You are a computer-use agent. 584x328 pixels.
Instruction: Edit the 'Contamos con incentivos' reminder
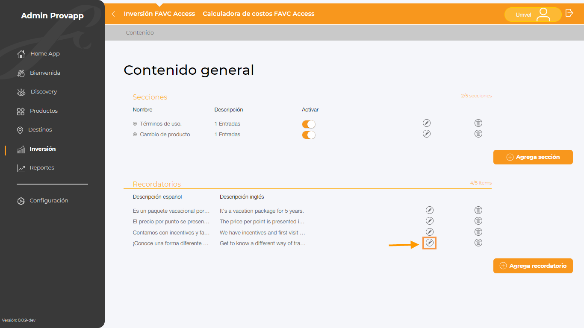tap(430, 232)
